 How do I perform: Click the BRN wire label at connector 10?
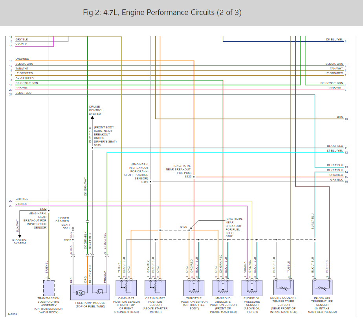click(340, 117)
